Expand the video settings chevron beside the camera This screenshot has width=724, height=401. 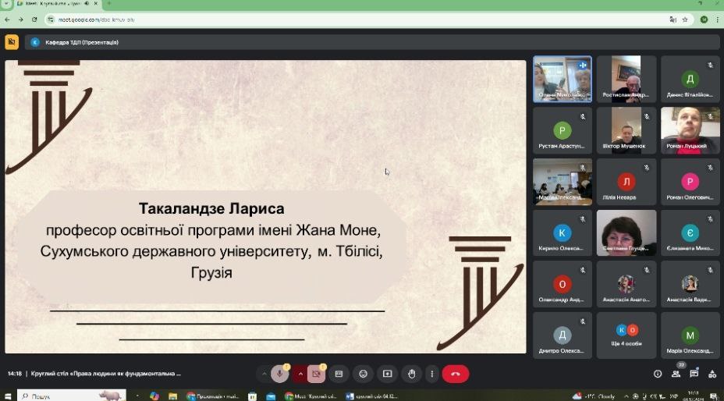pyautogui.click(x=300, y=374)
